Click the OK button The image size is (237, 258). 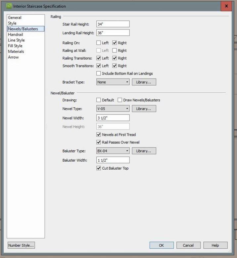point(161,245)
